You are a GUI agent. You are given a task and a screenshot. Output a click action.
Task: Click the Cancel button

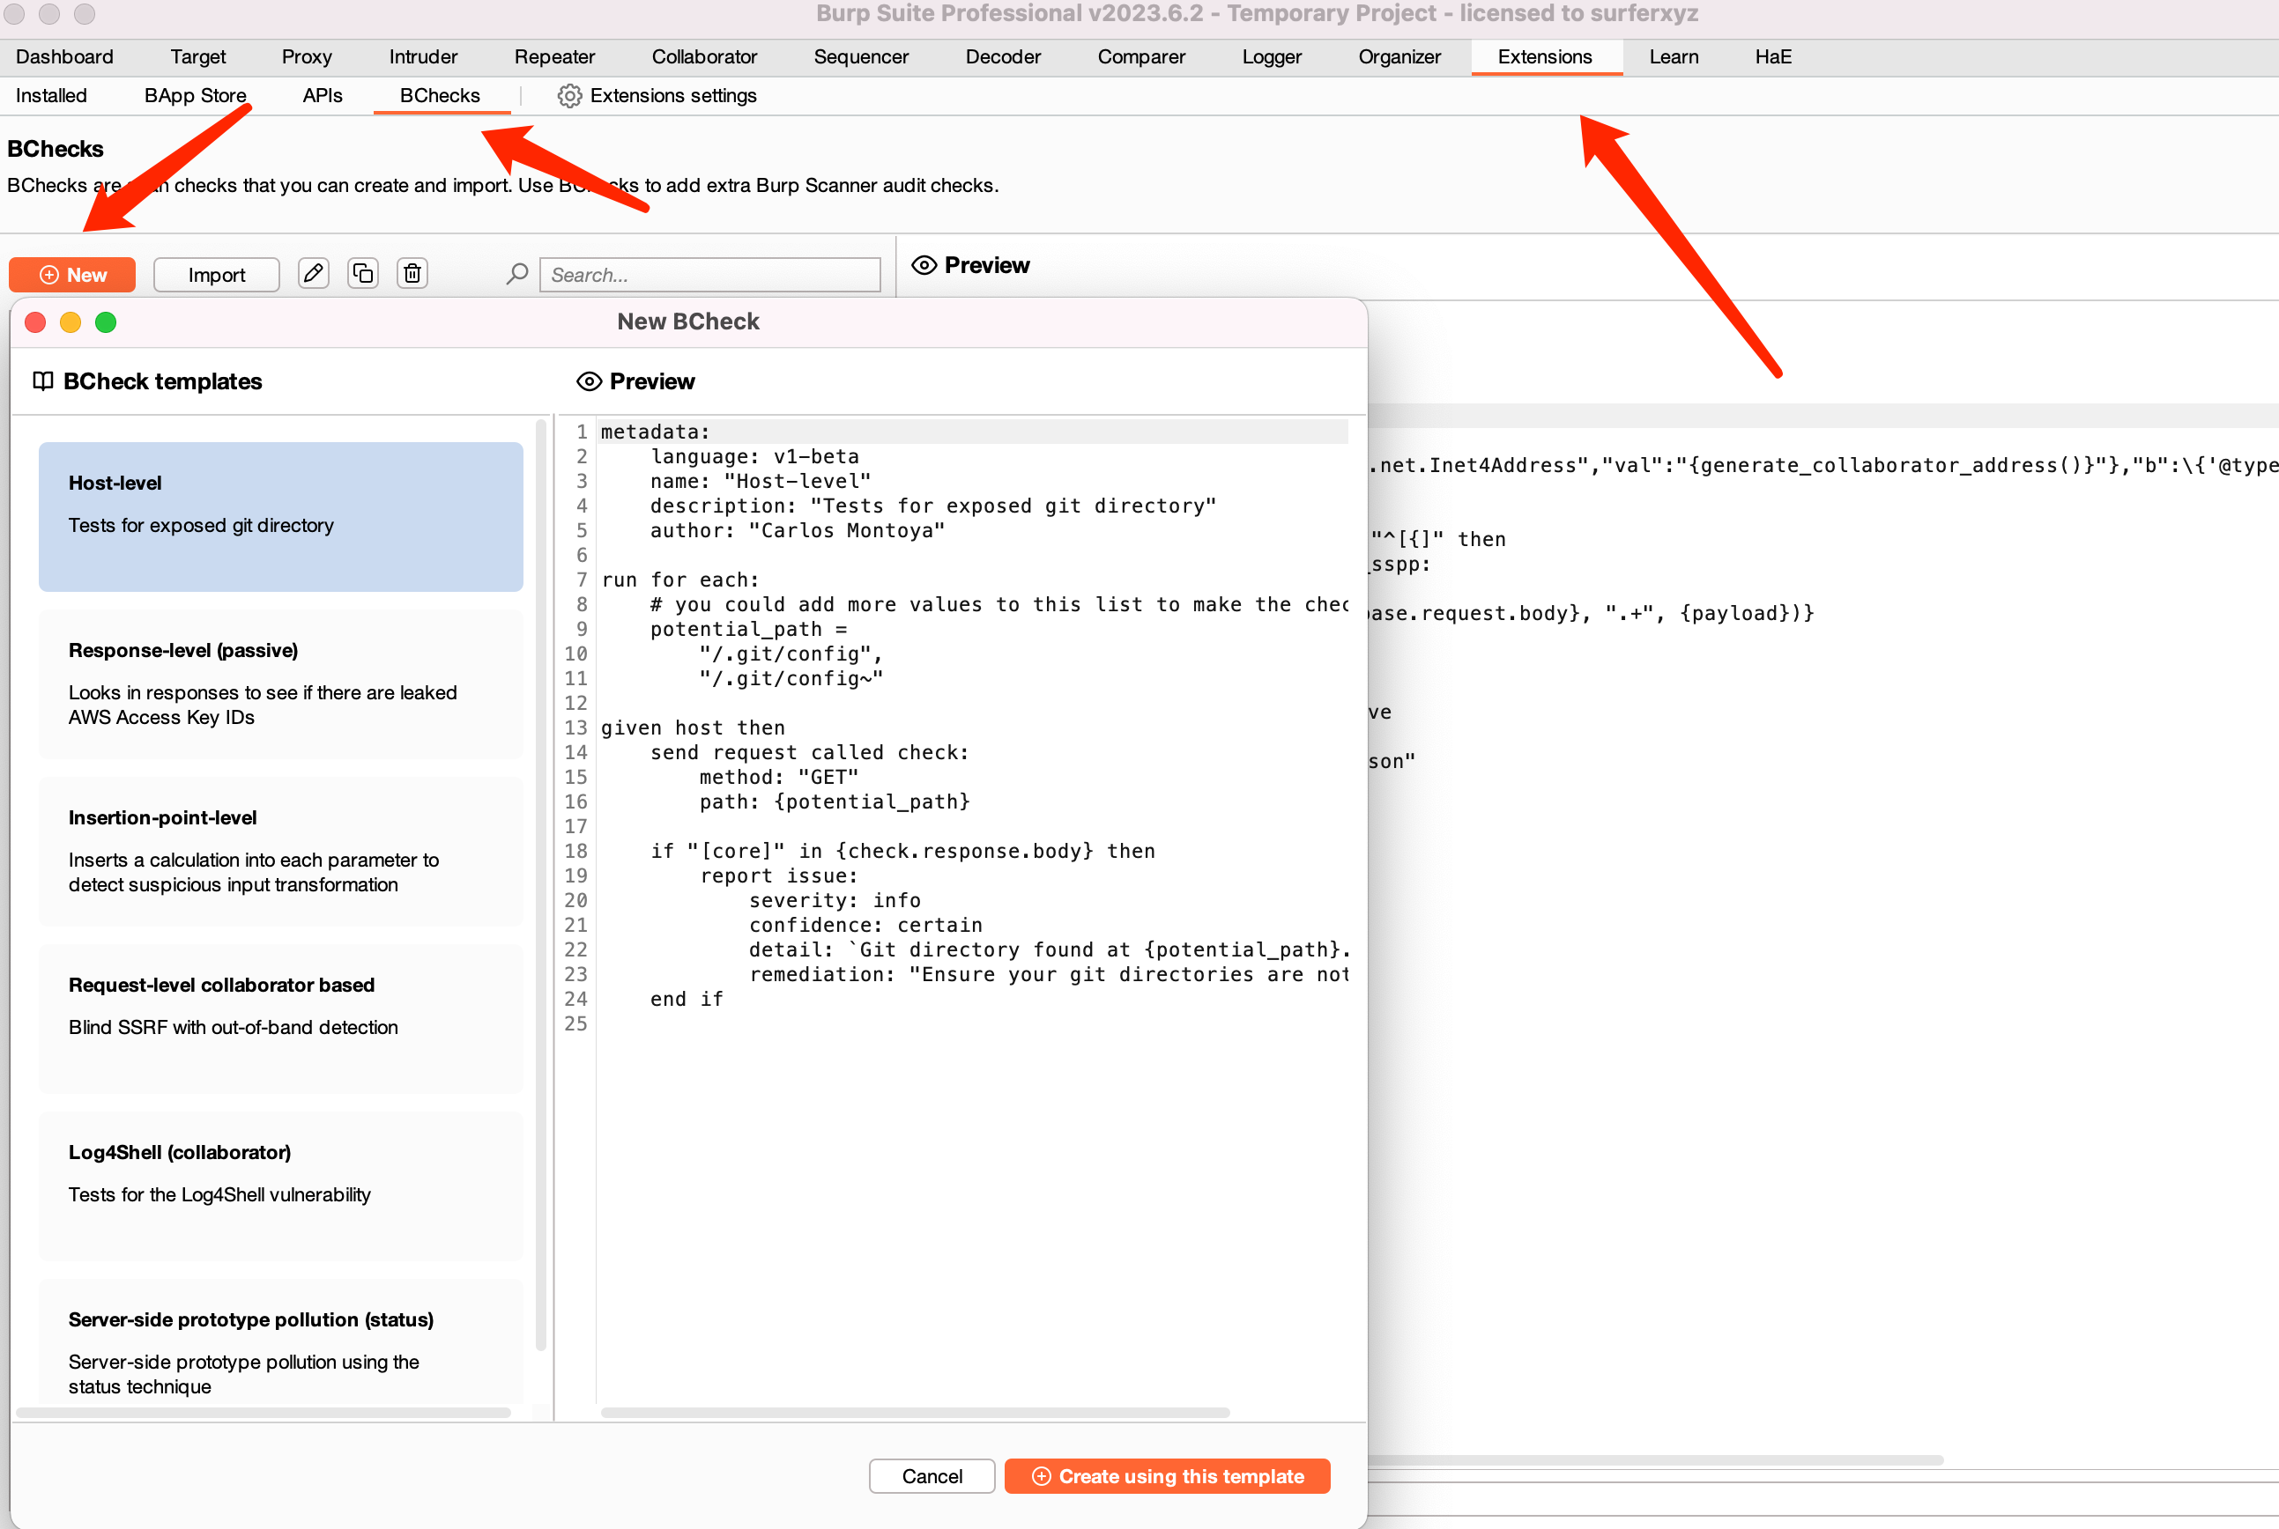coord(931,1475)
